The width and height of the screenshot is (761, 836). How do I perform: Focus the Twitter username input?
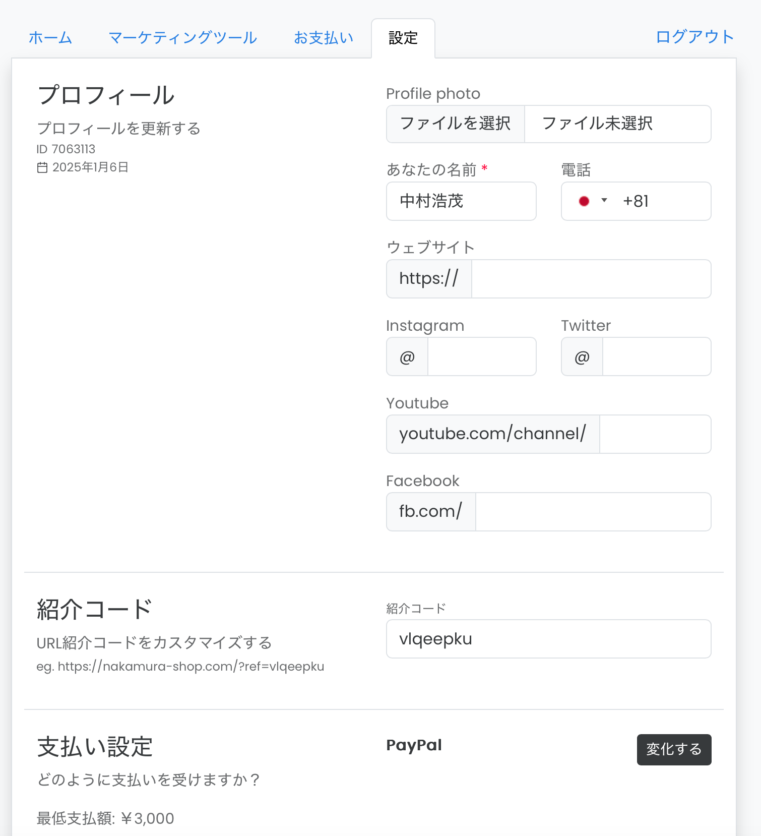[x=656, y=356]
